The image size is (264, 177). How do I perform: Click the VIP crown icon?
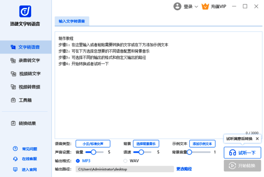[205, 7]
